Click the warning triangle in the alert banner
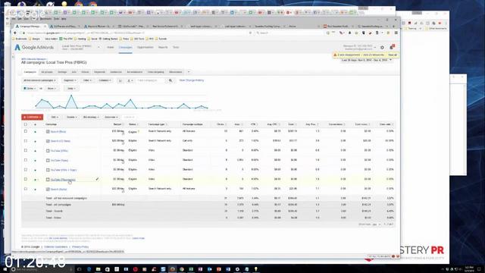Screen dimensions: 485x273 335,55
